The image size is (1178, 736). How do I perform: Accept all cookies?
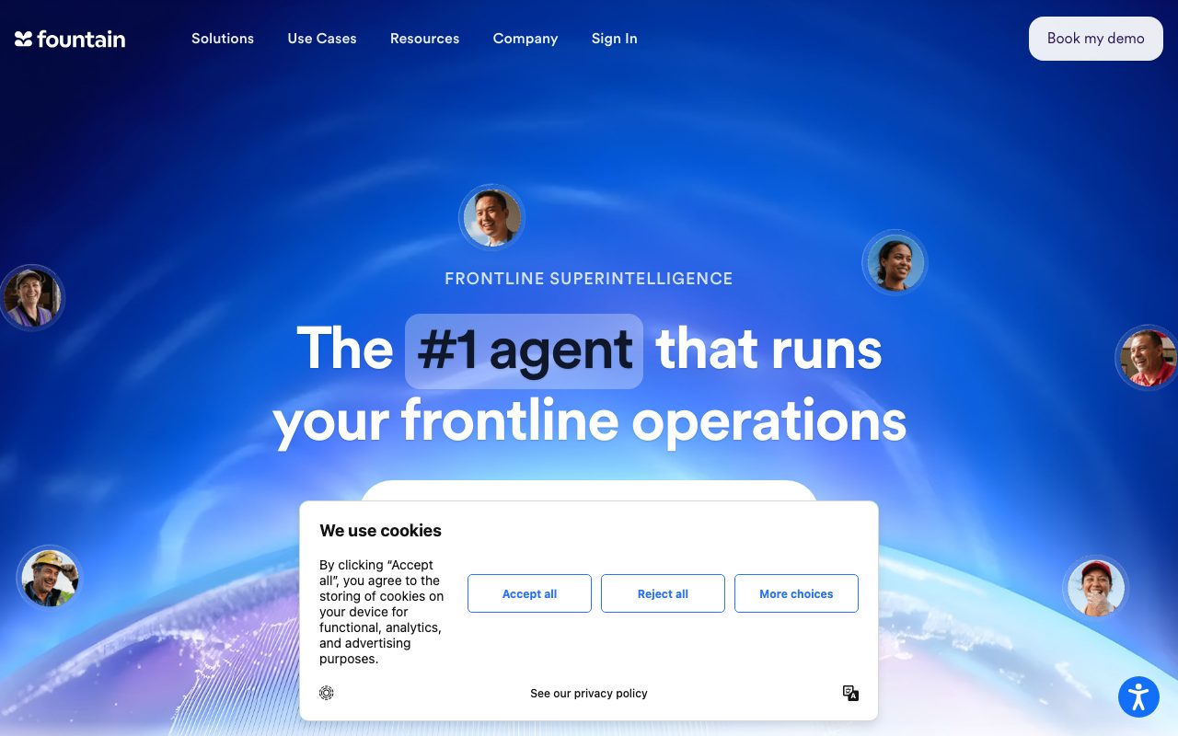pos(529,593)
